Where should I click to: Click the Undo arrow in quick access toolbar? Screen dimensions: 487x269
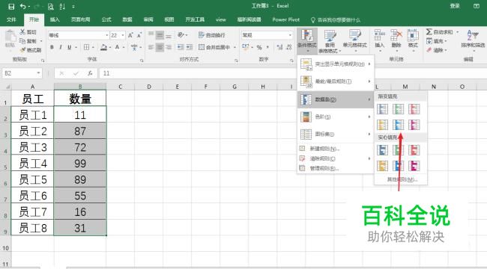point(23,6)
